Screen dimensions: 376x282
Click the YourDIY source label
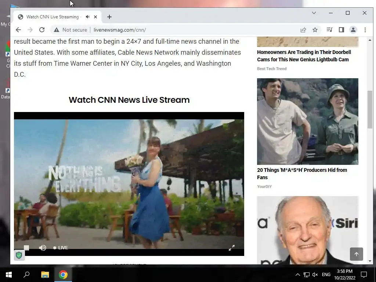tap(264, 187)
